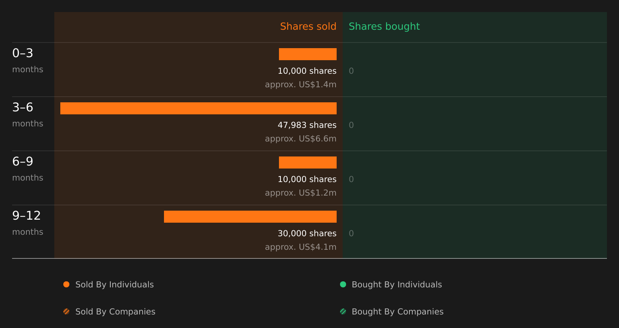This screenshot has height=328, width=619.
Task: Click the Shares bought column header
Action: click(x=384, y=27)
